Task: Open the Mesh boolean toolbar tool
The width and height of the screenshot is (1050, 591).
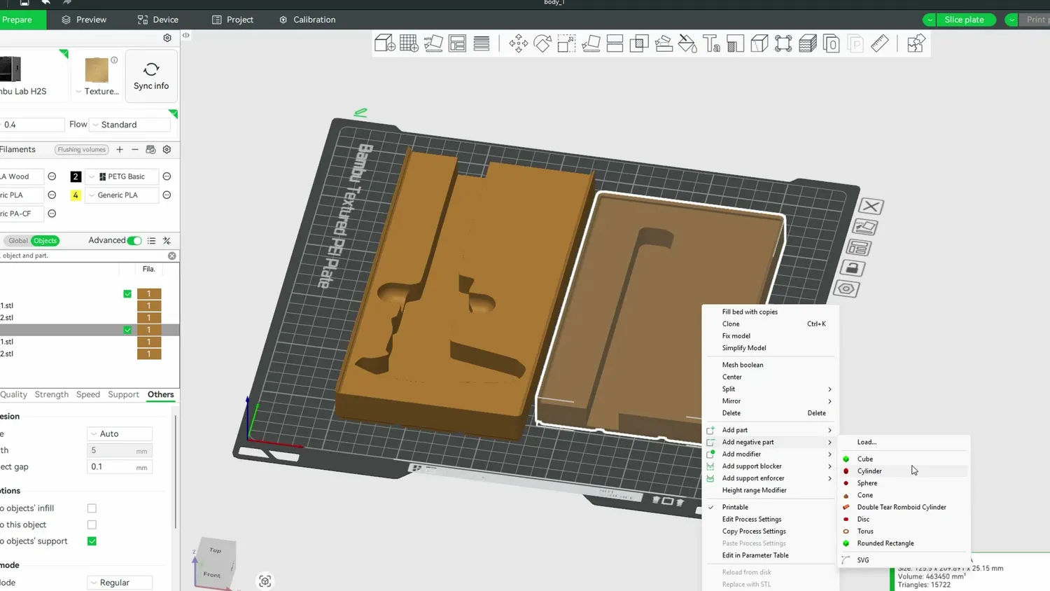Action: (x=639, y=43)
